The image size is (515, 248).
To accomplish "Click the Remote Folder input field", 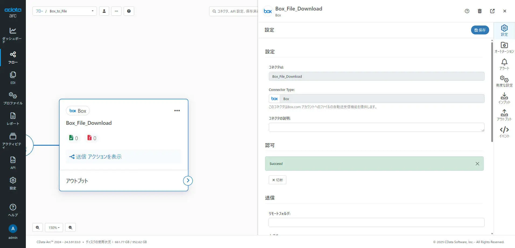I will coord(376,222).
